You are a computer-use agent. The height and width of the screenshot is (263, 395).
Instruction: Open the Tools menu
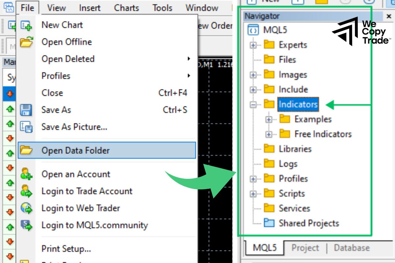[162, 8]
